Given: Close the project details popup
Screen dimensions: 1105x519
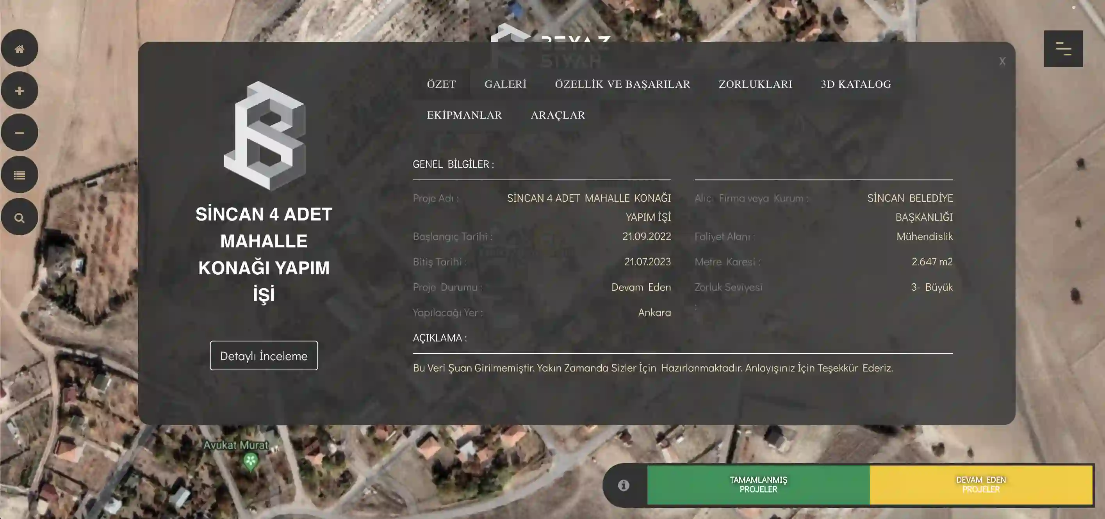Looking at the screenshot, I should point(1002,61).
